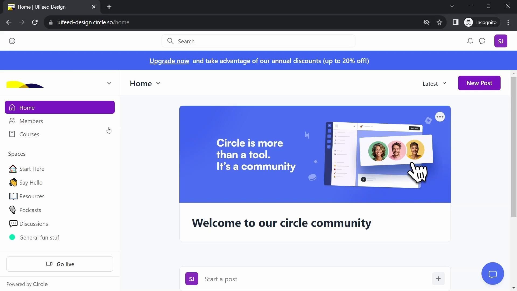The height and width of the screenshot is (291, 517).
Task: Go to Members in the sidebar
Action: pos(31,121)
